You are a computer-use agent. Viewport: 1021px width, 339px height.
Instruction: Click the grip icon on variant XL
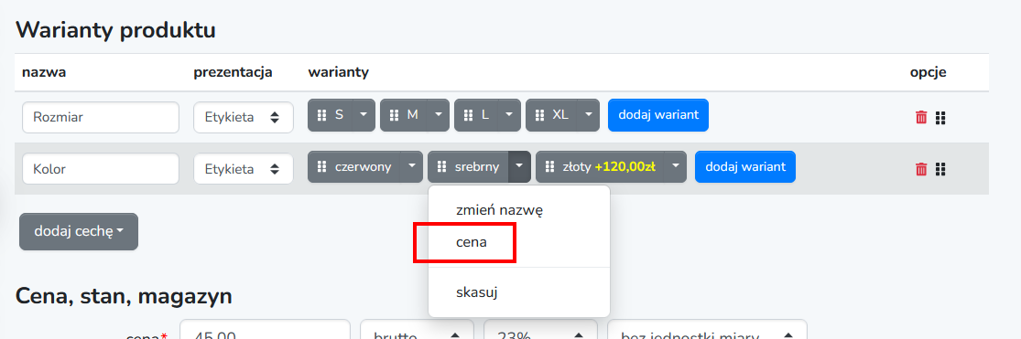point(538,115)
